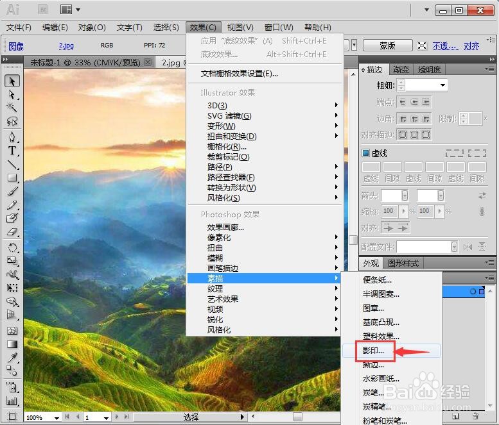This screenshot has height=425, width=499.
Task: Switch to the 渐变 gradient tab
Action: click(401, 70)
